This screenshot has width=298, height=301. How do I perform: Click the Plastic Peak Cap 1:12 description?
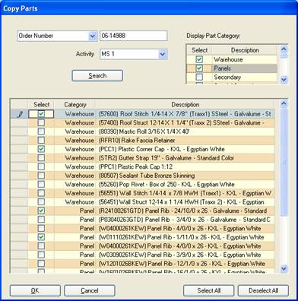point(135,166)
